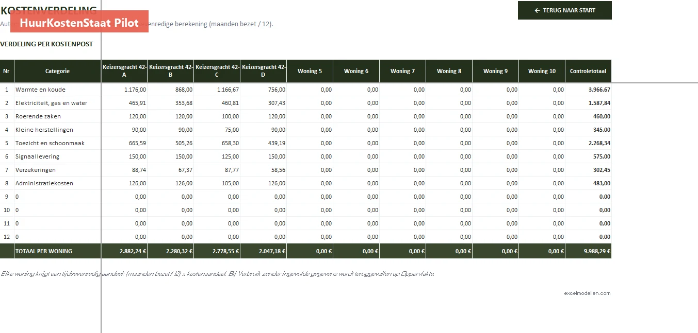Select the Administratiekosten value 105,00
The width and height of the screenshot is (698, 333).
(x=217, y=183)
